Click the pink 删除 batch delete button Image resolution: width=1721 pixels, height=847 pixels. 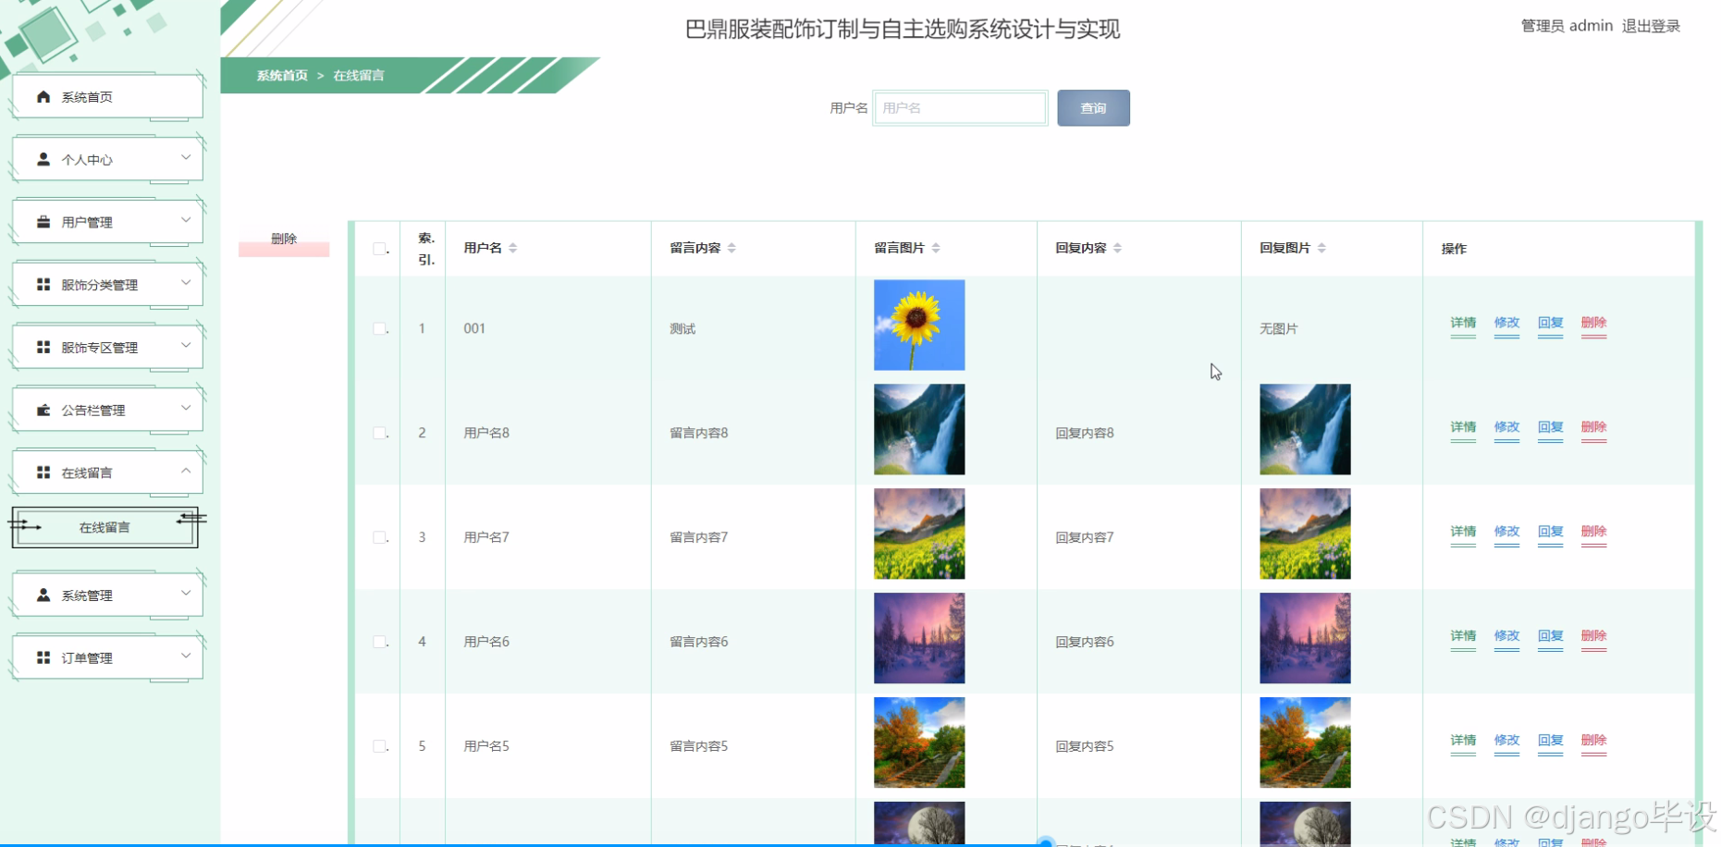(x=284, y=240)
